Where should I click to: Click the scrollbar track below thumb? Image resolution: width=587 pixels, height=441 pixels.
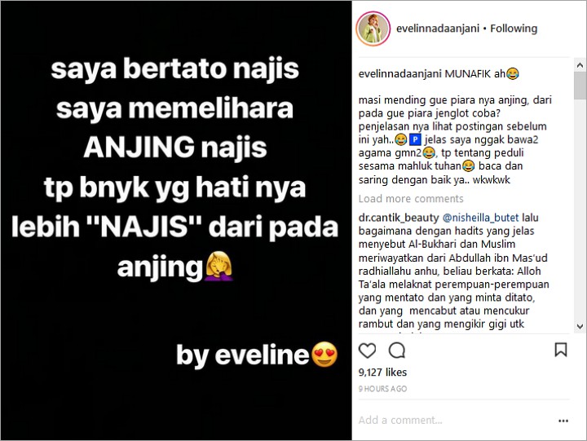[580, 209]
